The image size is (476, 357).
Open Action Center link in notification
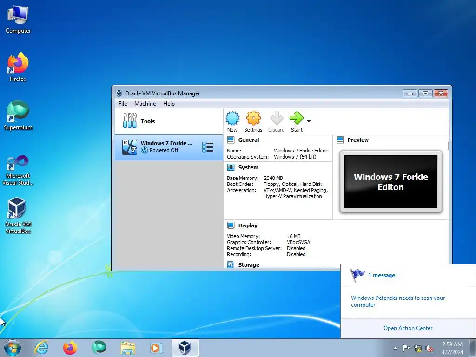click(408, 328)
